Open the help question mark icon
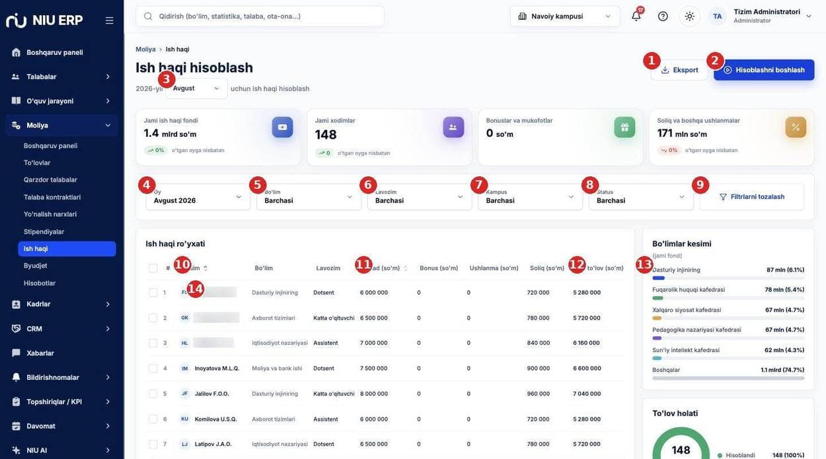This screenshot has height=459, width=826. click(663, 16)
